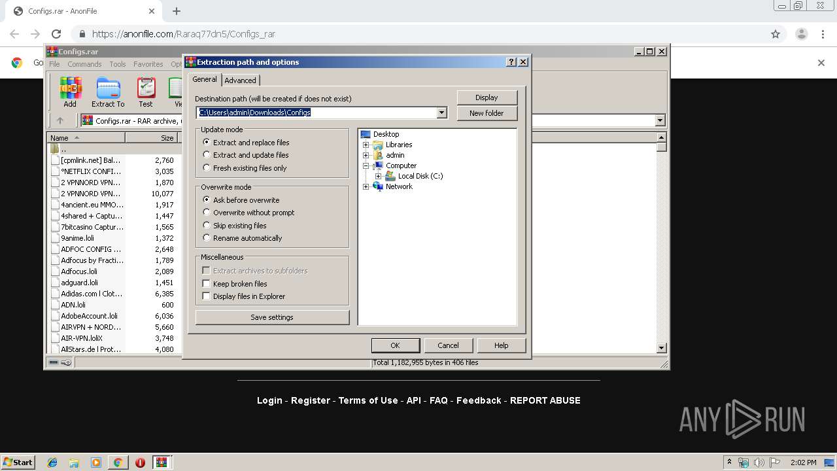Click the Extract To toolbar icon
Viewport: 837px width, 471px height.
(108, 92)
